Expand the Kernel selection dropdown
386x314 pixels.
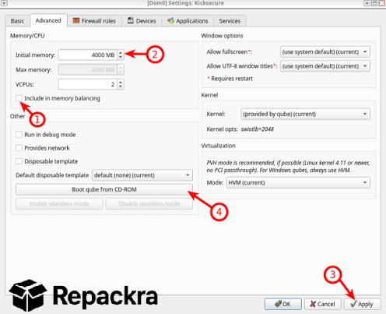[305, 114]
